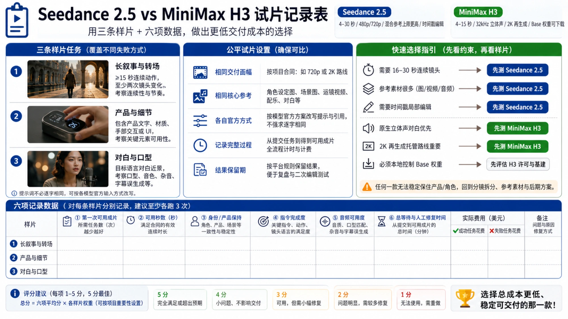Select the 公平试片设置 panel header
The width and height of the screenshot is (568, 319).
(268, 50)
